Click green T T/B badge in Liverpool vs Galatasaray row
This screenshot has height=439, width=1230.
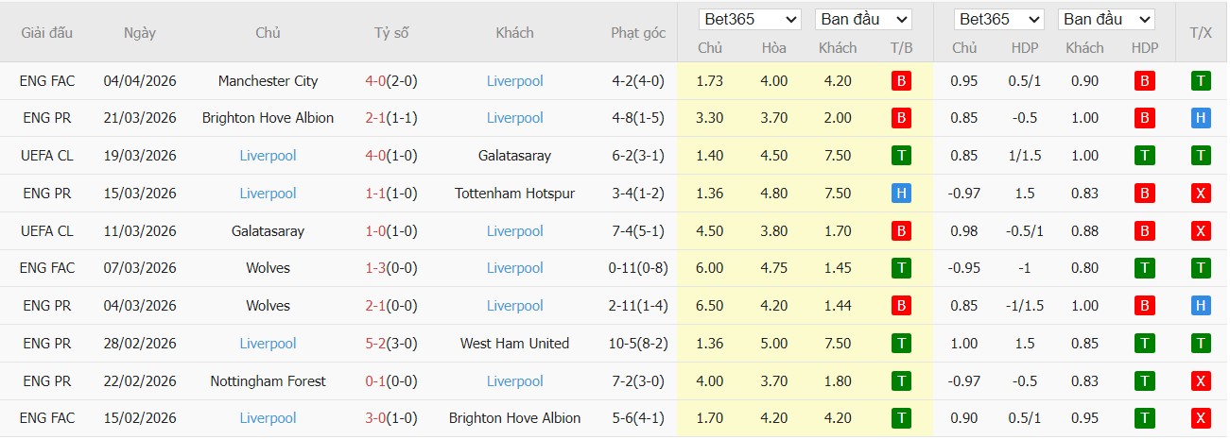pos(901,156)
